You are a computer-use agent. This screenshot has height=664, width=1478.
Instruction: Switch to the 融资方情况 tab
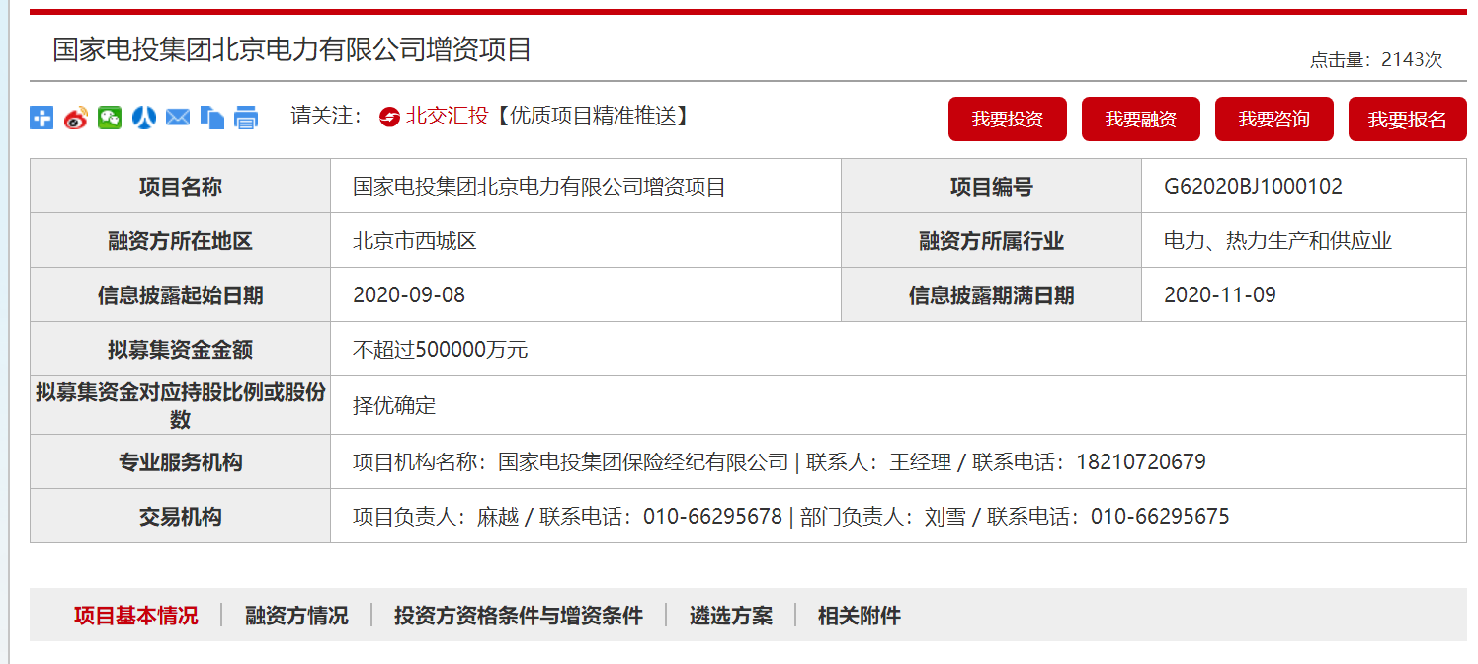(x=297, y=616)
